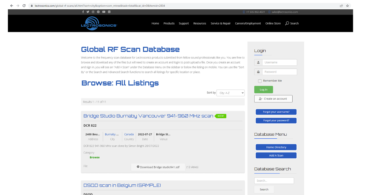This screenshot has width=365, height=195.
Task: Click the password padlock icon
Action: click(258, 72)
